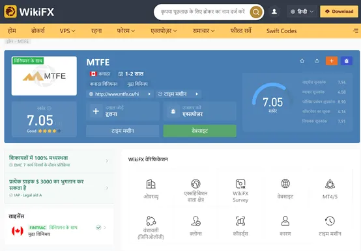Click the मुद्रा विनिमय tag beside कनाडा विनियमन

click(x=137, y=84)
